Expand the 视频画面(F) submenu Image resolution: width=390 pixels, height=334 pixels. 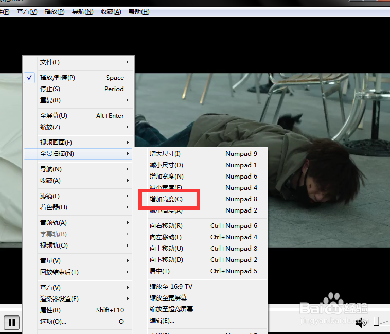(79, 143)
